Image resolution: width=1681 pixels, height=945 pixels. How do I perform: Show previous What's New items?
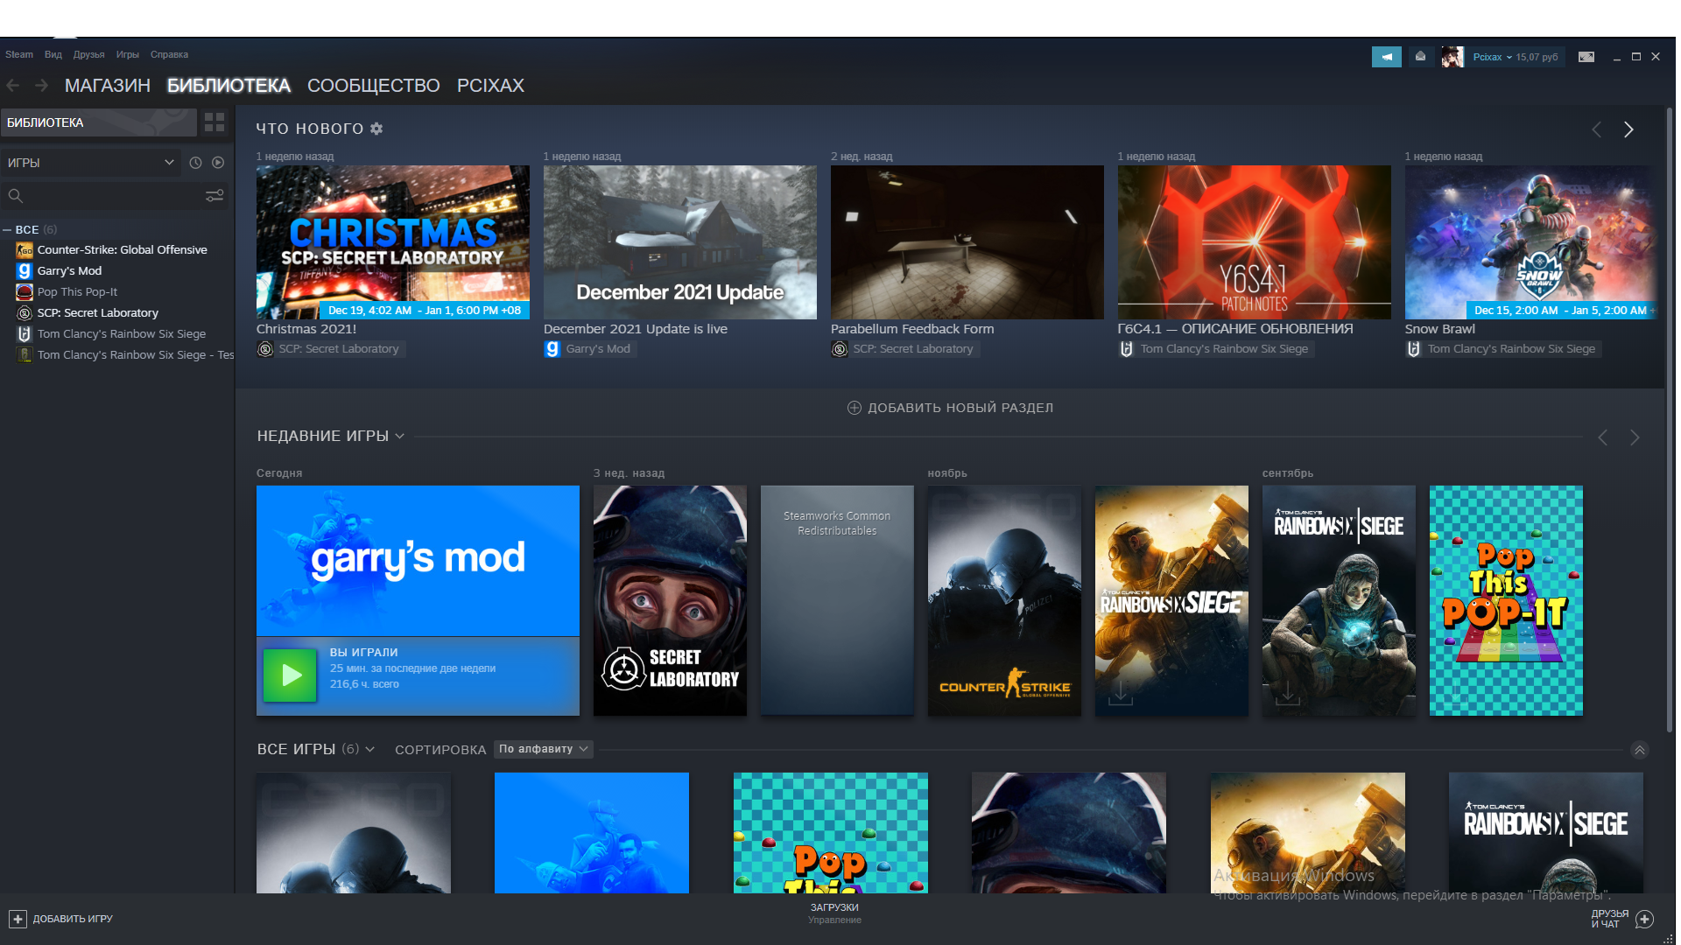[1597, 129]
